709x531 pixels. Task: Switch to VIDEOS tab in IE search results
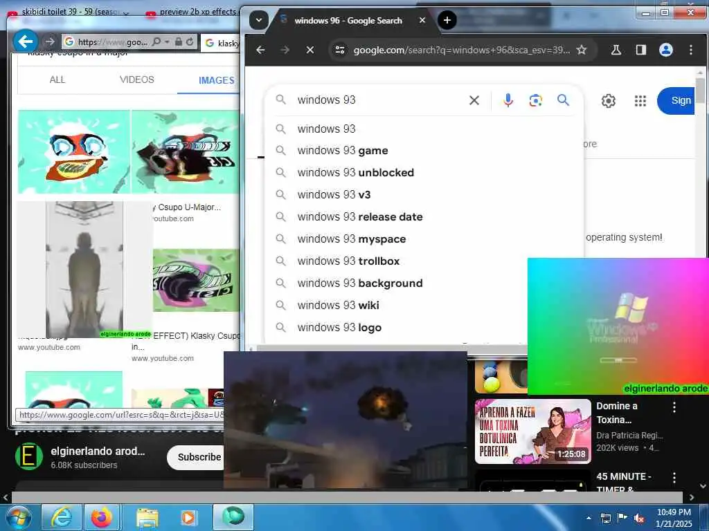(x=137, y=80)
